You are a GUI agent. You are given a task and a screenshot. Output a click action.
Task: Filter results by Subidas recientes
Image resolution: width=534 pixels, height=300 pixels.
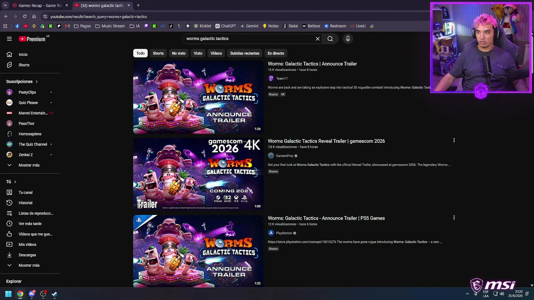tap(245, 53)
